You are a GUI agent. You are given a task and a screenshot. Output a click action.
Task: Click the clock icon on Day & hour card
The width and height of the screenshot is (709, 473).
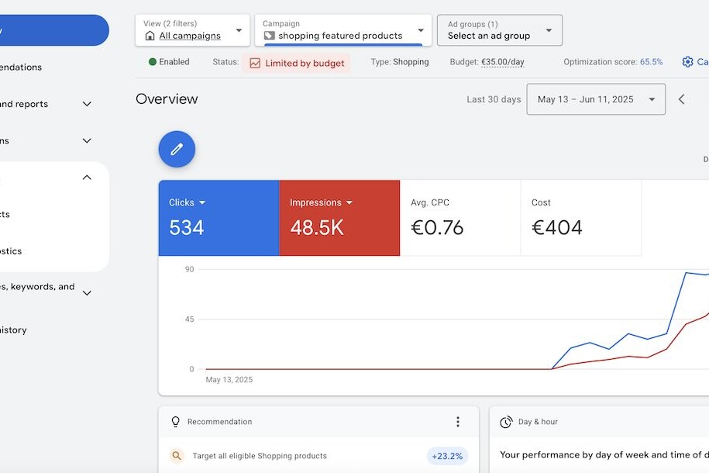[x=506, y=422]
